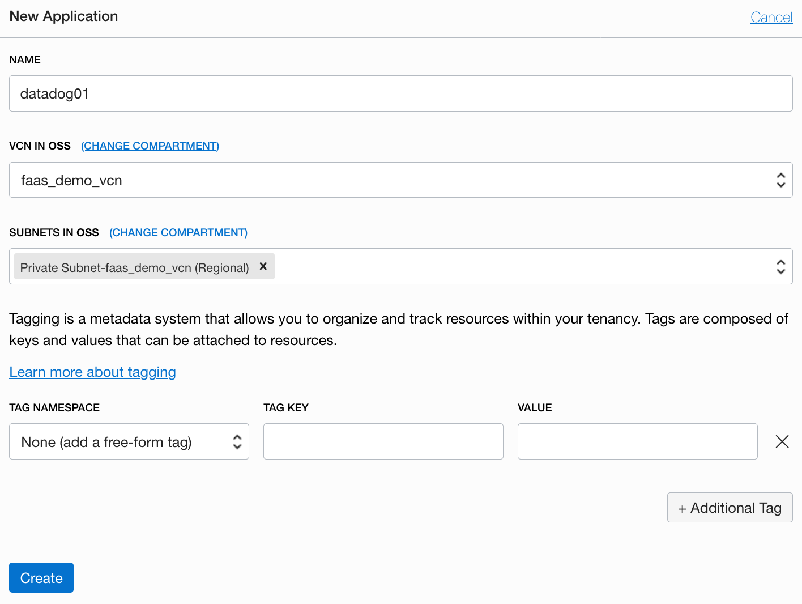The image size is (802, 604).
Task: Focus the tag Value input field
Action: (638, 441)
